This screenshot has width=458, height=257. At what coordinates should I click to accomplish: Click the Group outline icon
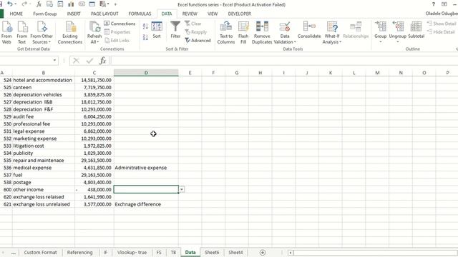click(x=381, y=27)
